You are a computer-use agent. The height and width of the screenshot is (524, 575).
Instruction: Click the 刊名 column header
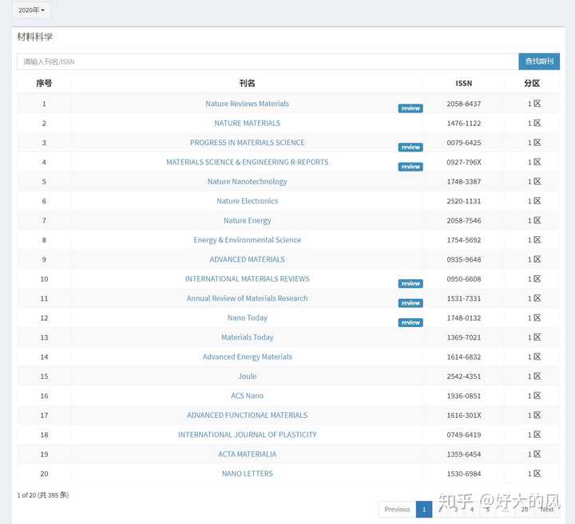click(x=247, y=83)
